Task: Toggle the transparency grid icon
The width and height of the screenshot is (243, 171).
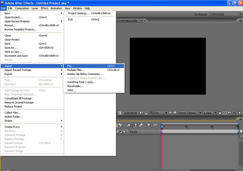Action: 175,113
